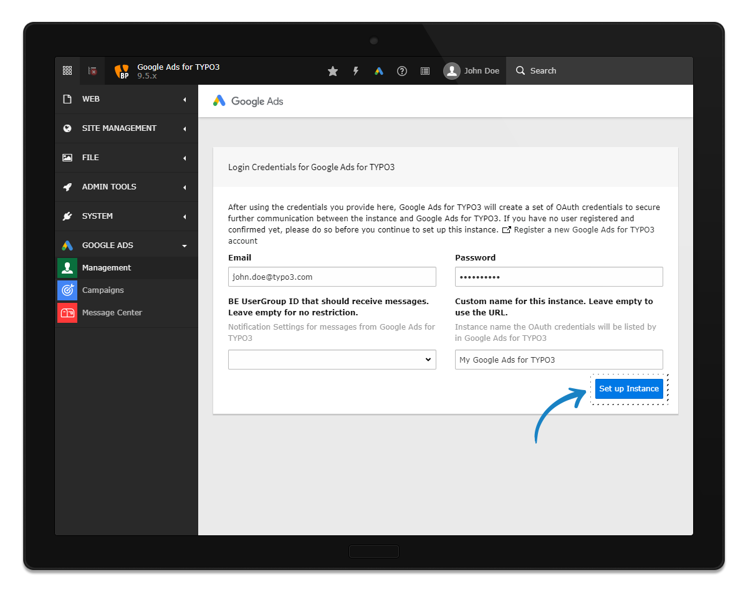Click blue Campaigns target icon

[x=67, y=290]
